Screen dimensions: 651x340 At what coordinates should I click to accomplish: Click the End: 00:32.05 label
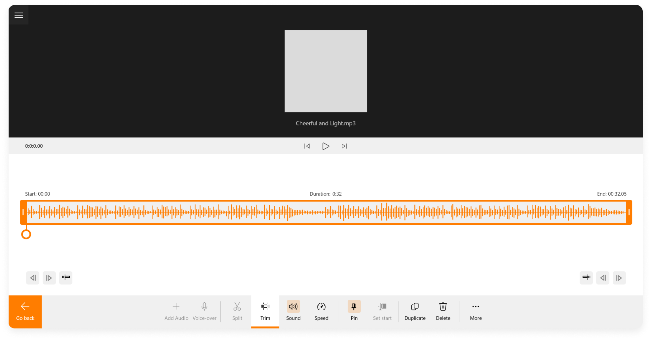coord(612,194)
